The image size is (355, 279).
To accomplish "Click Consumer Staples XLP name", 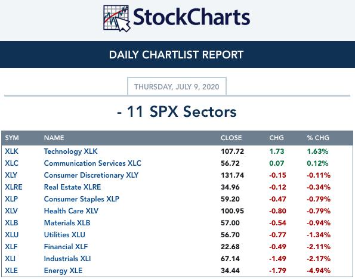I will click(82, 199).
